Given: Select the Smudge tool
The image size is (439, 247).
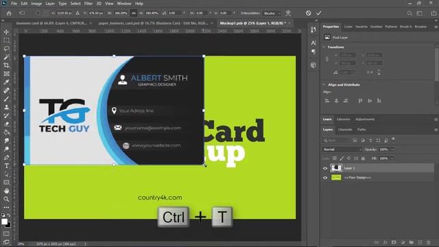Looking at the screenshot, I should pyautogui.click(x=6, y=141).
